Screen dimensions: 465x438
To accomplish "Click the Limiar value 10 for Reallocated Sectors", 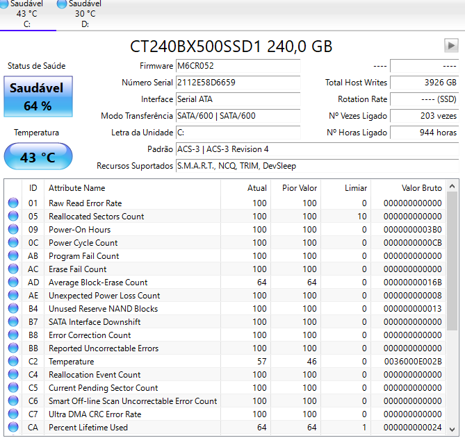I will [362, 217].
